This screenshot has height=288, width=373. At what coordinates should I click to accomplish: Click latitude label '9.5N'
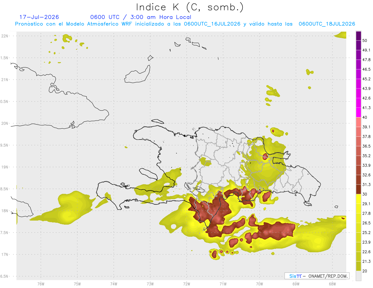(5, 145)
